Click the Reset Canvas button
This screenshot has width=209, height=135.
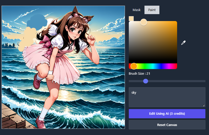click(167, 125)
